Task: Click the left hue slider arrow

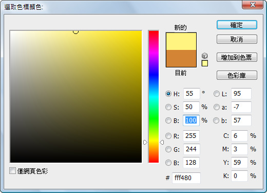Action: 145,142
